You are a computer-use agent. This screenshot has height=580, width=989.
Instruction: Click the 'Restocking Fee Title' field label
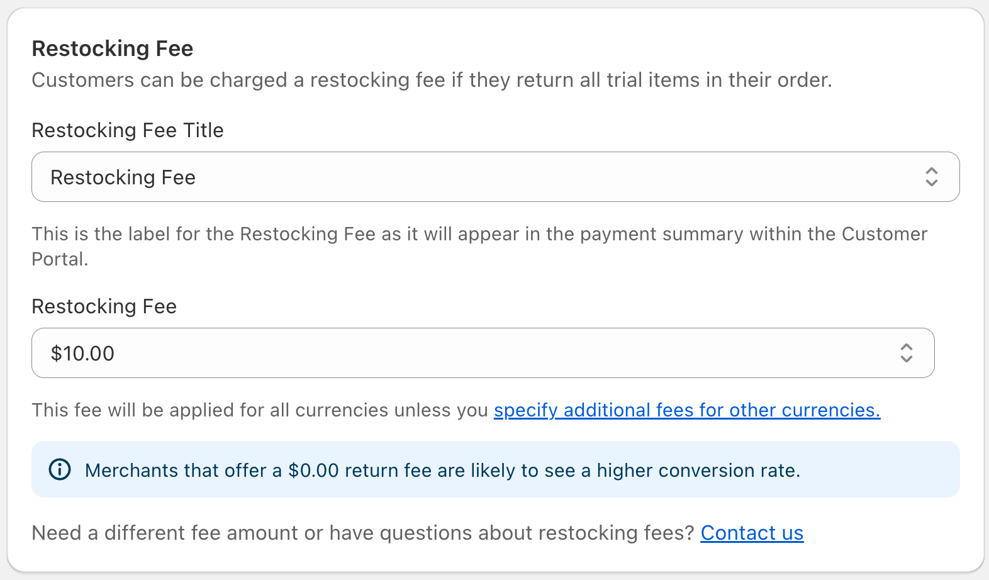[128, 130]
